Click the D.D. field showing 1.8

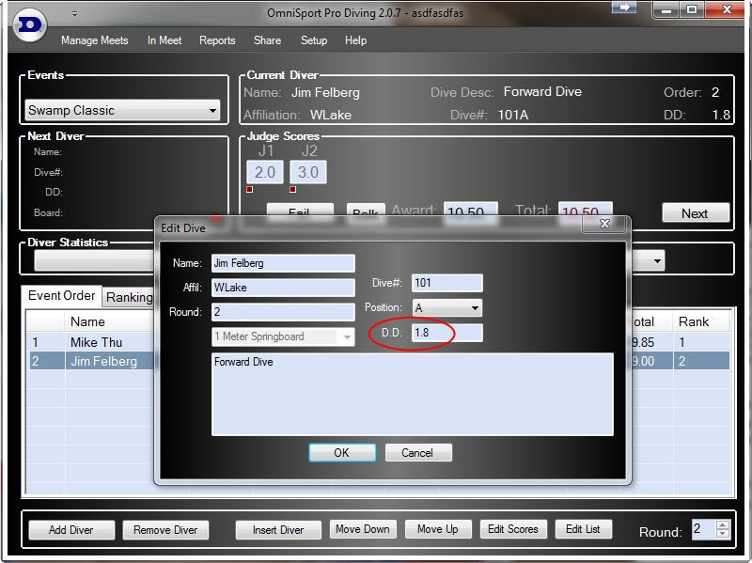[x=447, y=333]
